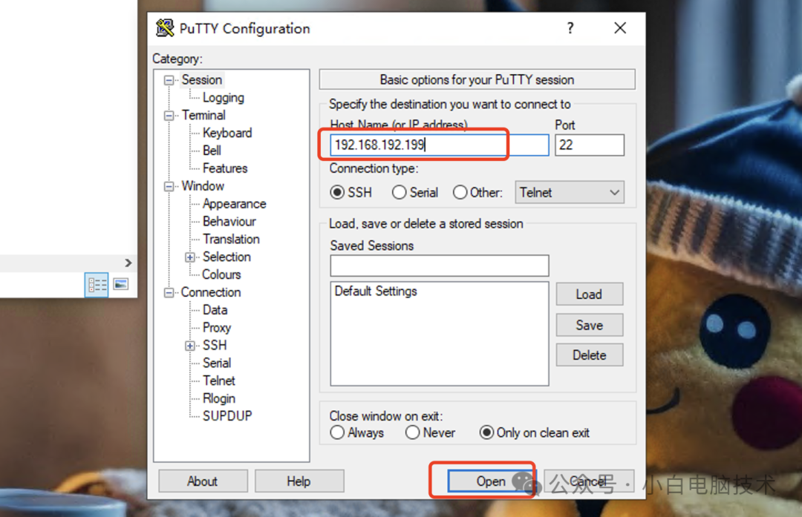802x517 pixels.
Task: Click Open to start the connection
Action: pos(491,481)
